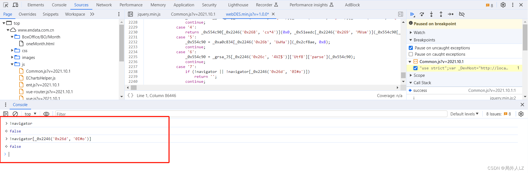Enable Pause on caught exceptions checkbox

click(411, 54)
